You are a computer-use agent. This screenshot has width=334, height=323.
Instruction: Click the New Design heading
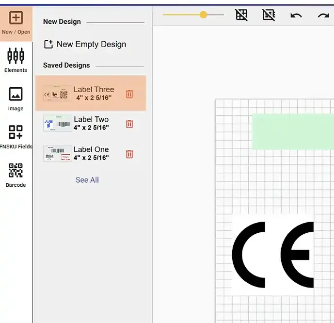62,21
